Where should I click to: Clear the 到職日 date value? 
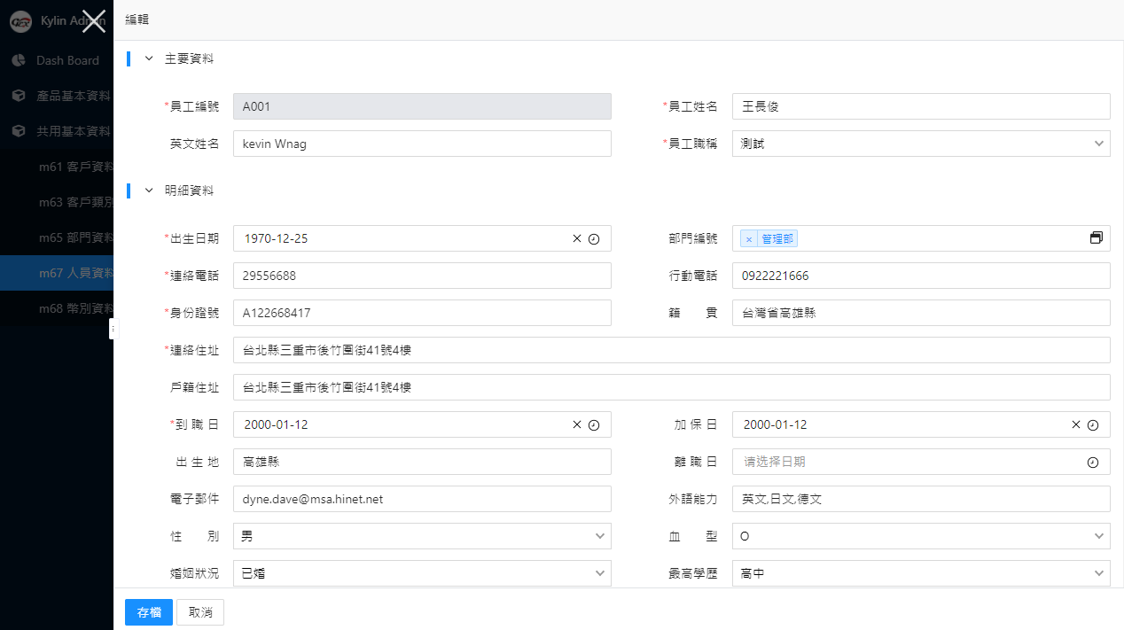pyautogui.click(x=577, y=424)
